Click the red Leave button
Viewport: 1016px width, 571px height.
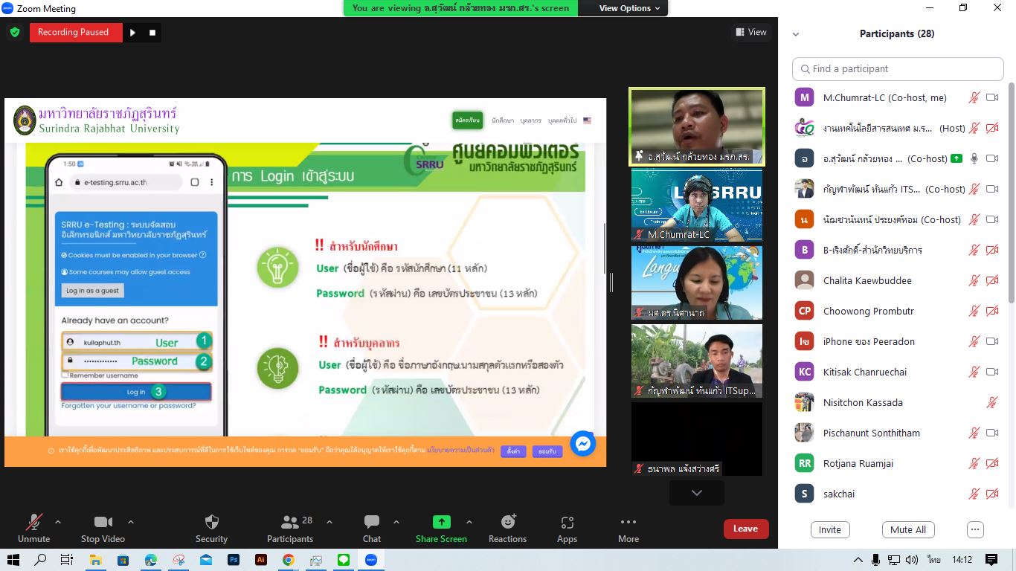pyautogui.click(x=745, y=529)
